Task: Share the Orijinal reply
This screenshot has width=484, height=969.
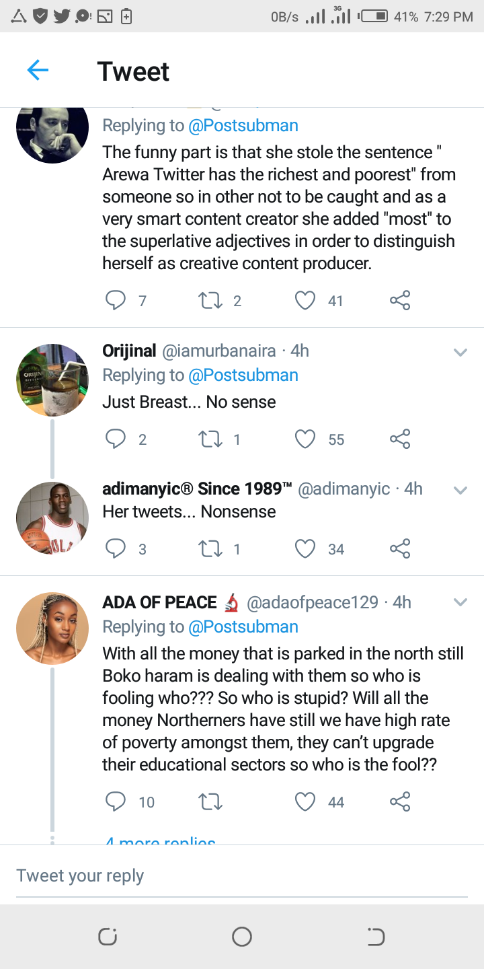Action: [x=400, y=439]
